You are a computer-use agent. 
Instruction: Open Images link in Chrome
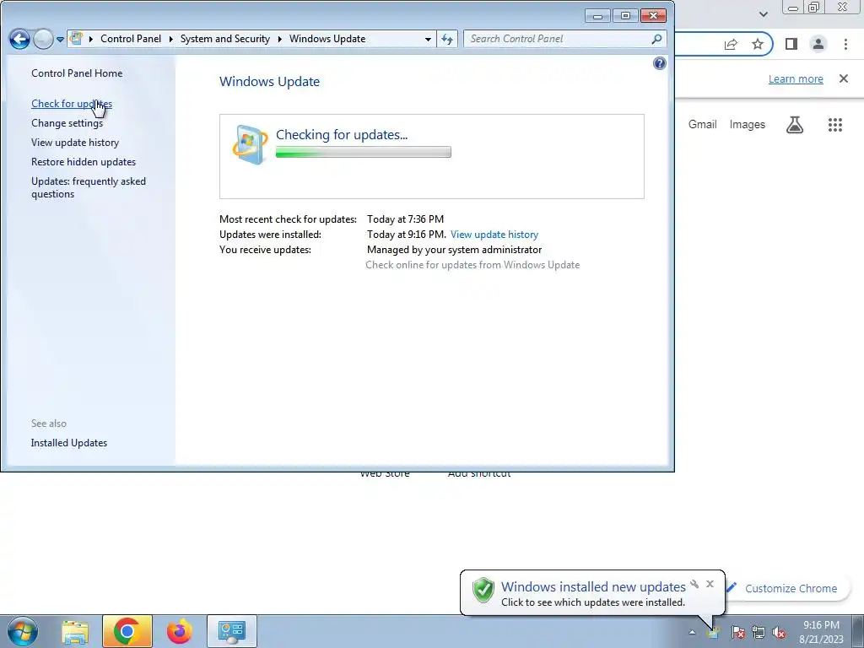748,125
